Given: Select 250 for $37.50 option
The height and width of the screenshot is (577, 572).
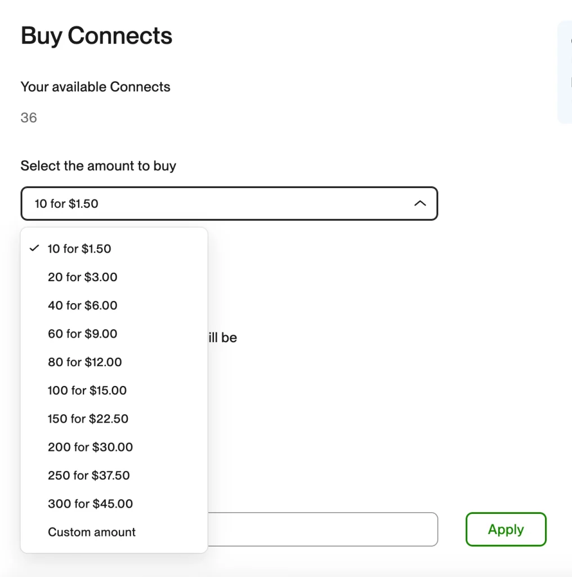Looking at the screenshot, I should coord(89,475).
